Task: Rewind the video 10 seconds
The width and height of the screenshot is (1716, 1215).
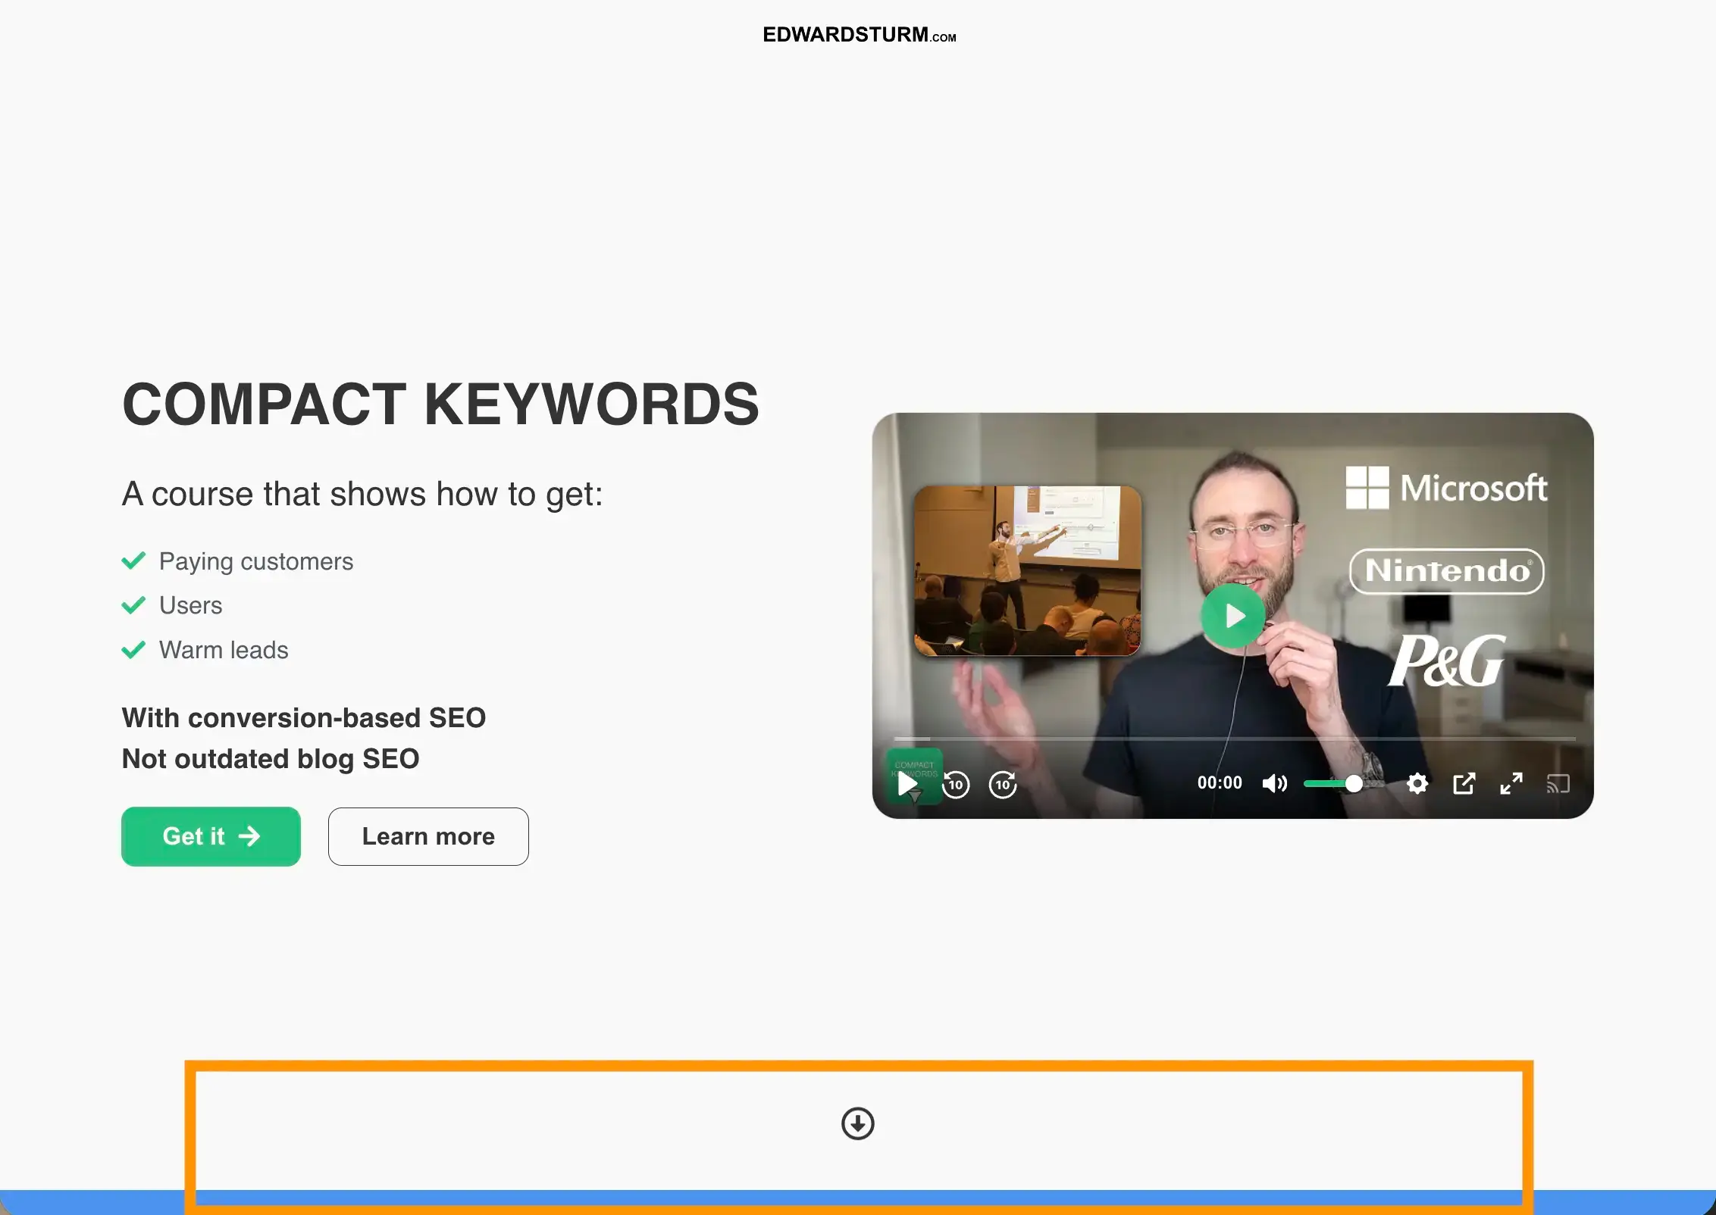Action: tap(956, 784)
